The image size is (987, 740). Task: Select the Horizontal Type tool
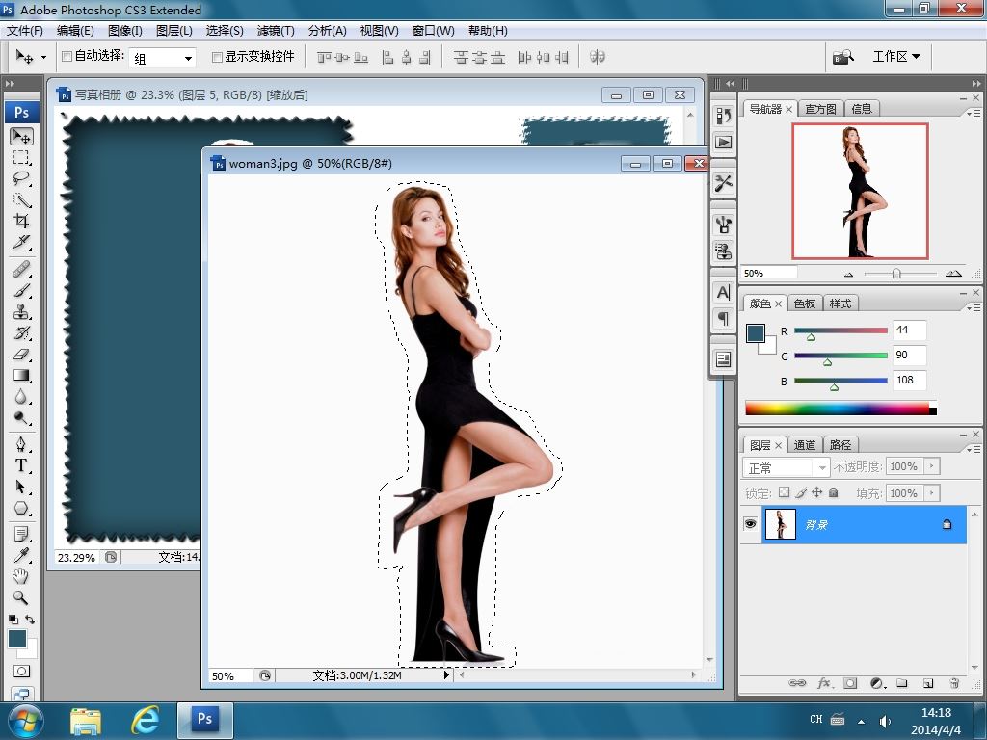(21, 465)
